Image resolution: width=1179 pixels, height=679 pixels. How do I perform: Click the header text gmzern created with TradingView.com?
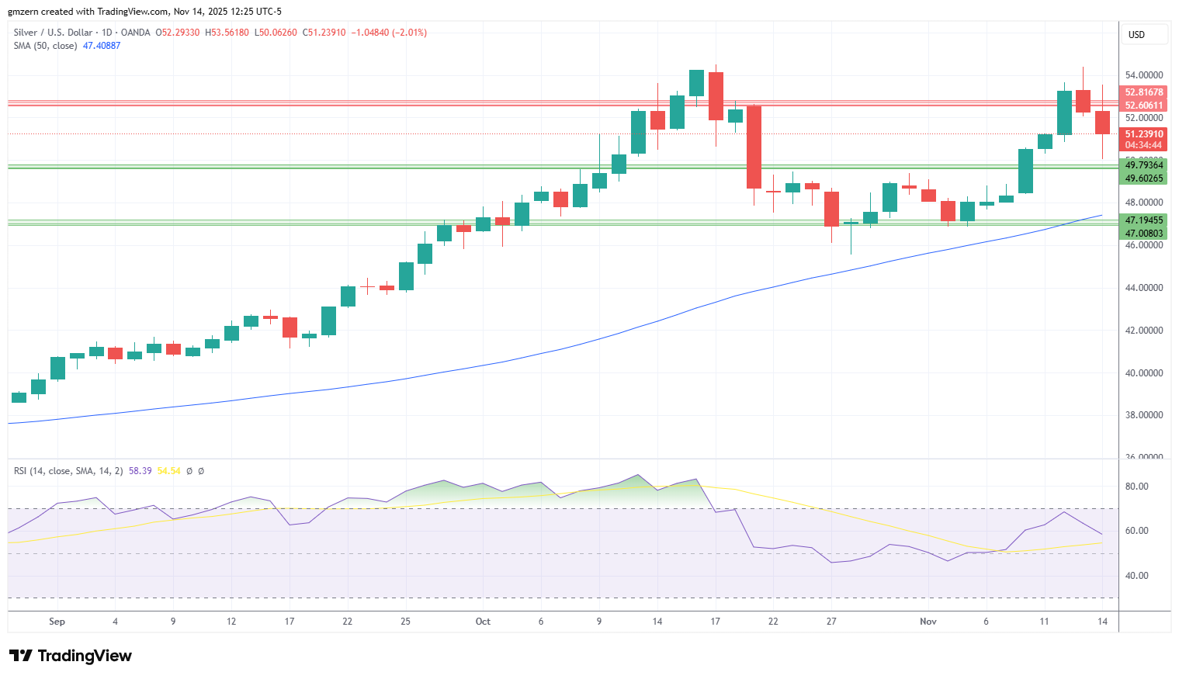(x=88, y=12)
